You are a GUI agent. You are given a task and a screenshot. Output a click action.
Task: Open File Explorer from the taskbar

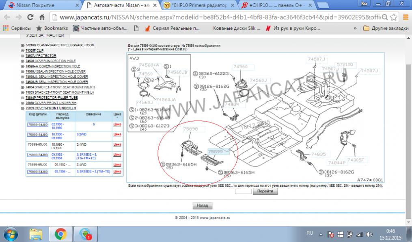(36, 234)
